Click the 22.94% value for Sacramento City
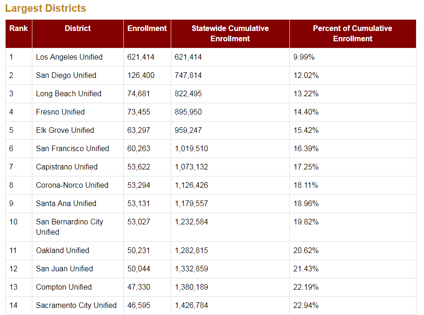Screen dimensions: 424x315 [306, 305]
